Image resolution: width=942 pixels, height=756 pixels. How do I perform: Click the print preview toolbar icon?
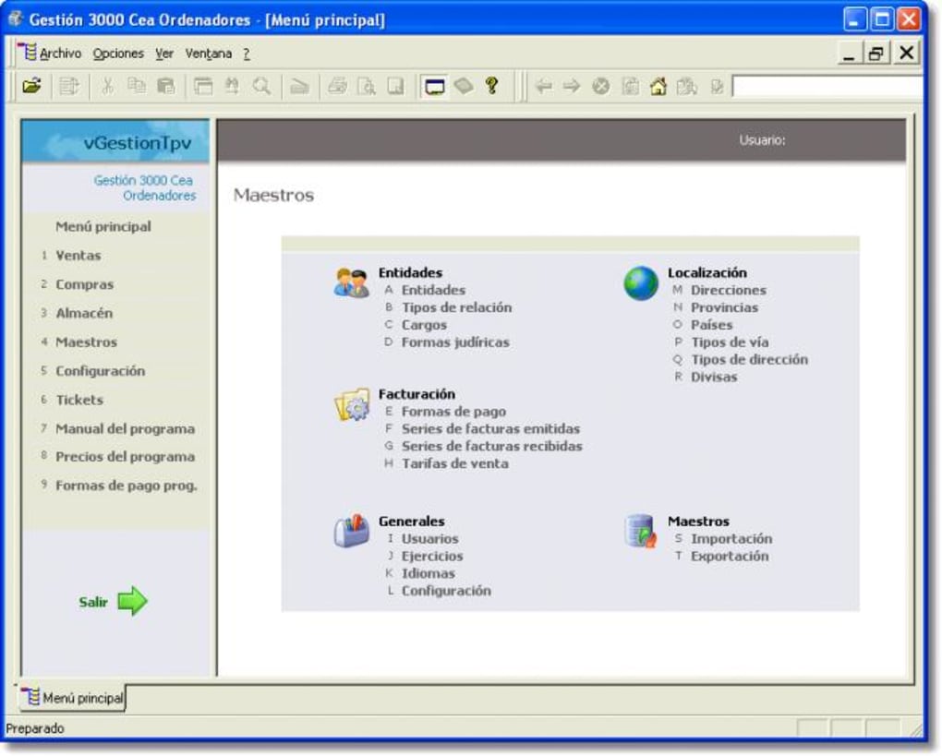[367, 87]
